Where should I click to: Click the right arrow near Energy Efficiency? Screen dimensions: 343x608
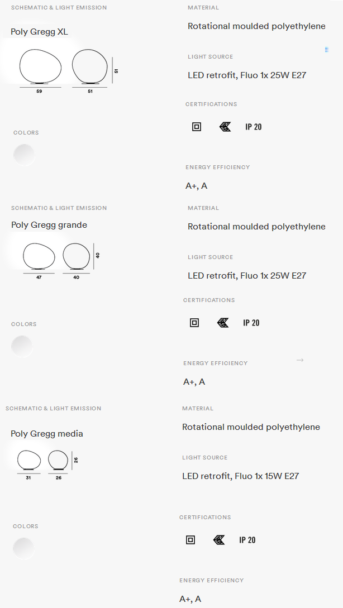pos(300,360)
